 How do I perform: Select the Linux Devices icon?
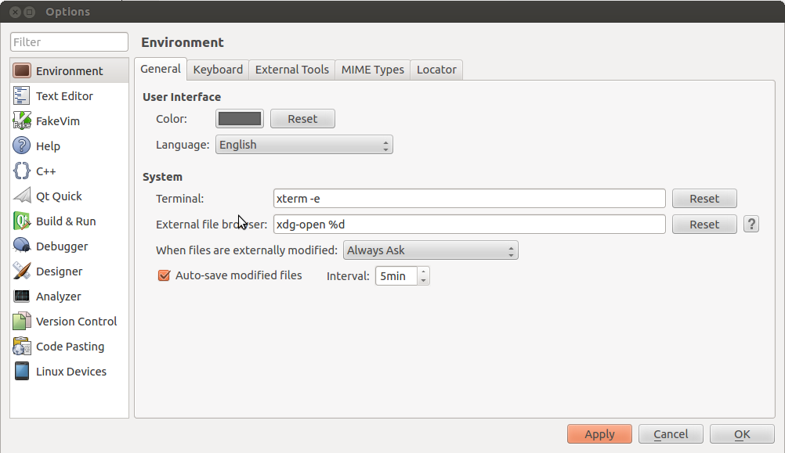pos(21,371)
